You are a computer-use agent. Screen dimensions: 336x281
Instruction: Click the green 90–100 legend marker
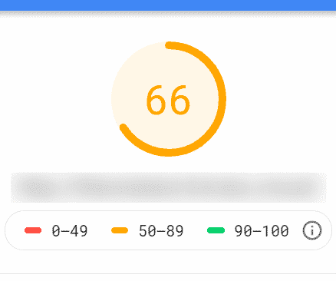pos(216,230)
